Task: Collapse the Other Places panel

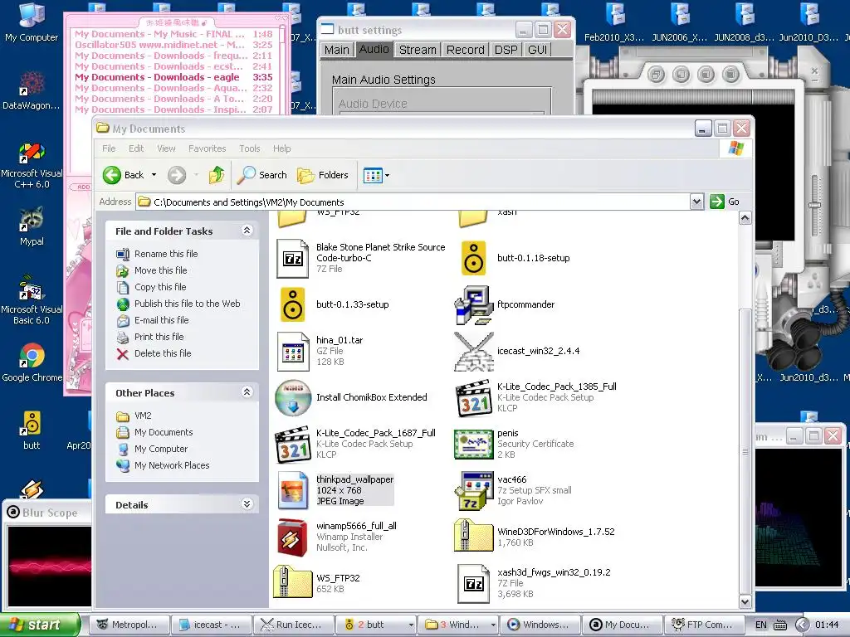Action: pos(247,392)
